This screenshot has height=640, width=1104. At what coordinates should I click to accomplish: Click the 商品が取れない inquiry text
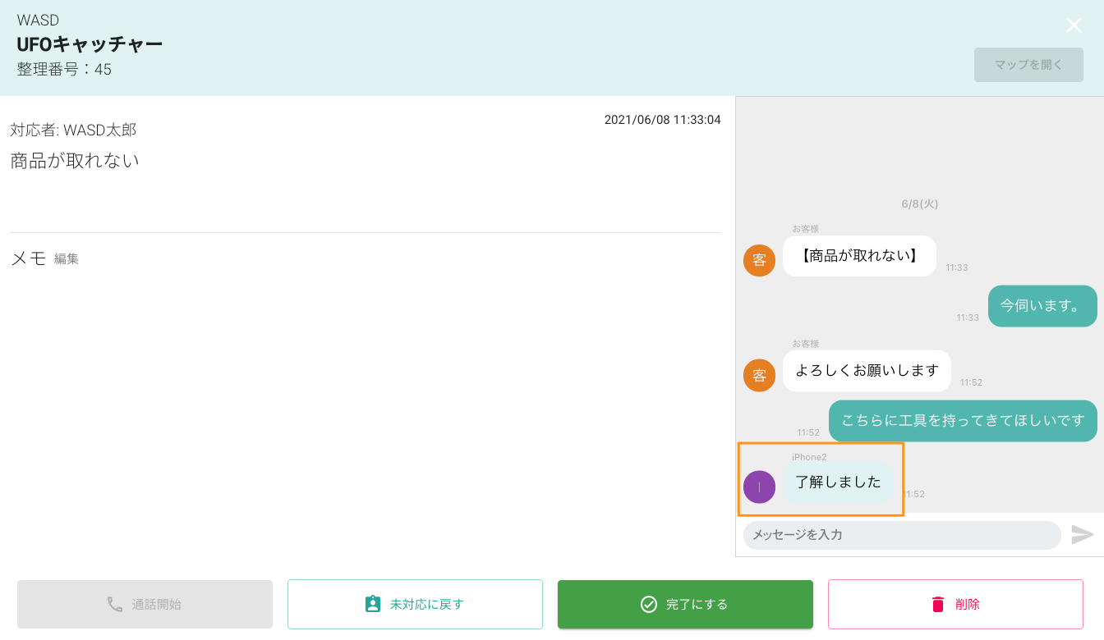75,160
